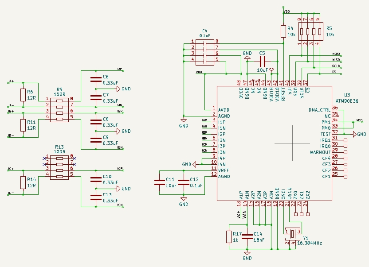Select the R5 10k resistor array

pyautogui.click(x=310, y=31)
